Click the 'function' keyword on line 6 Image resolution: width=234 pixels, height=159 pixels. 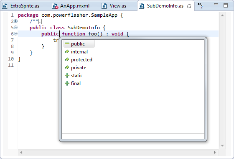(74, 34)
